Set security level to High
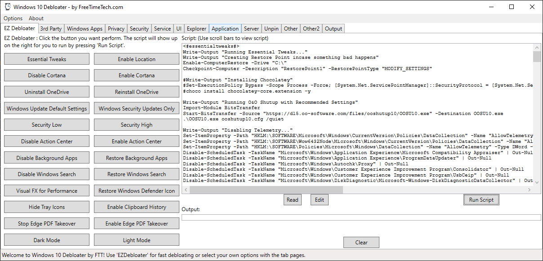The image size is (543, 261). pyautogui.click(x=136, y=124)
